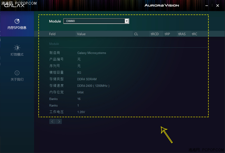
Task: Click the 存储类型 storage type label
Action: [56, 79]
